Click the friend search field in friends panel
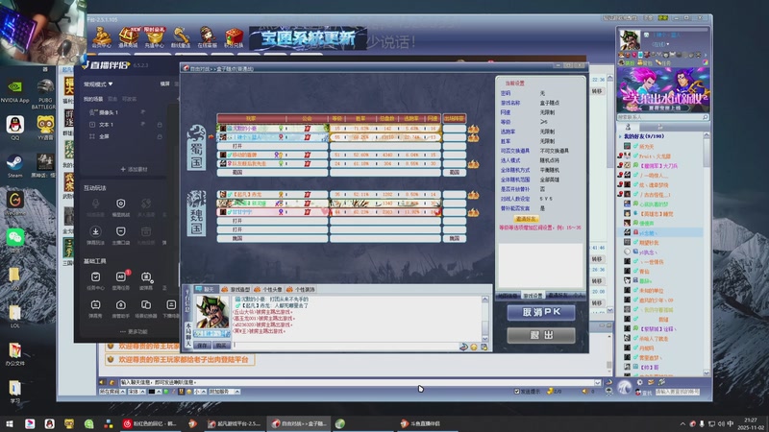769x432 pixels. pyautogui.click(x=662, y=117)
